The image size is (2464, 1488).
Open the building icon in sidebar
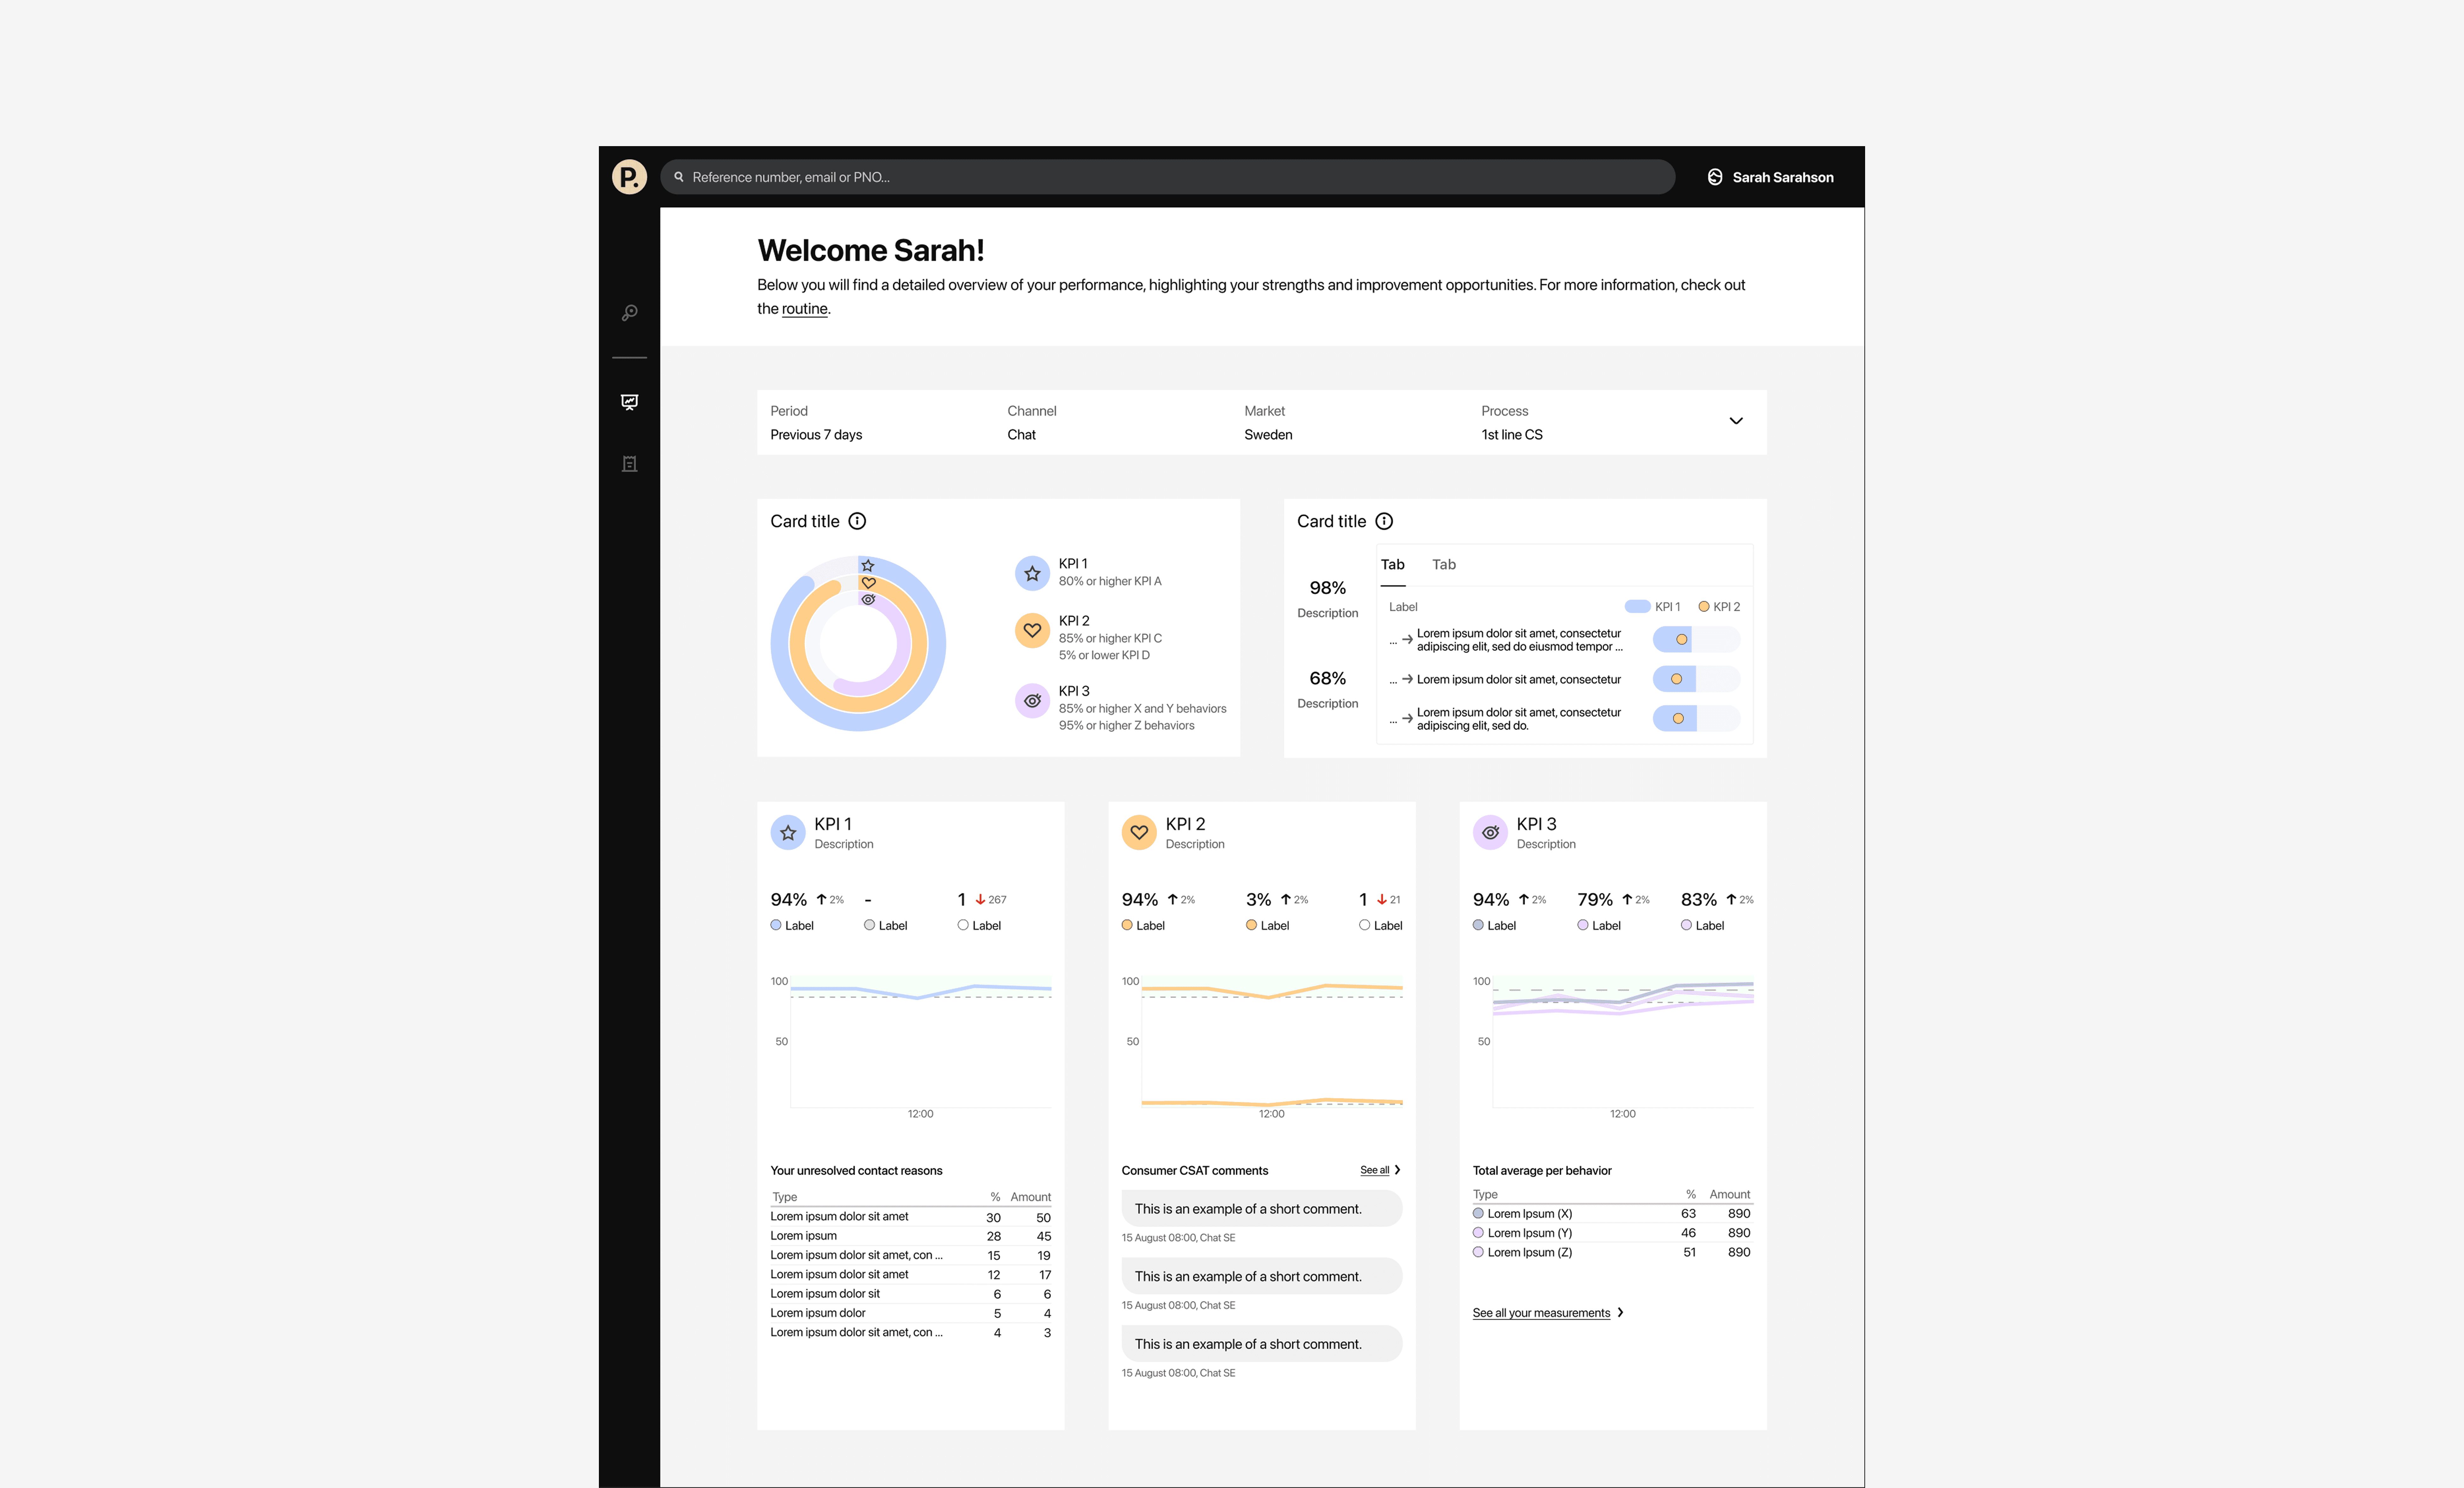[629, 464]
